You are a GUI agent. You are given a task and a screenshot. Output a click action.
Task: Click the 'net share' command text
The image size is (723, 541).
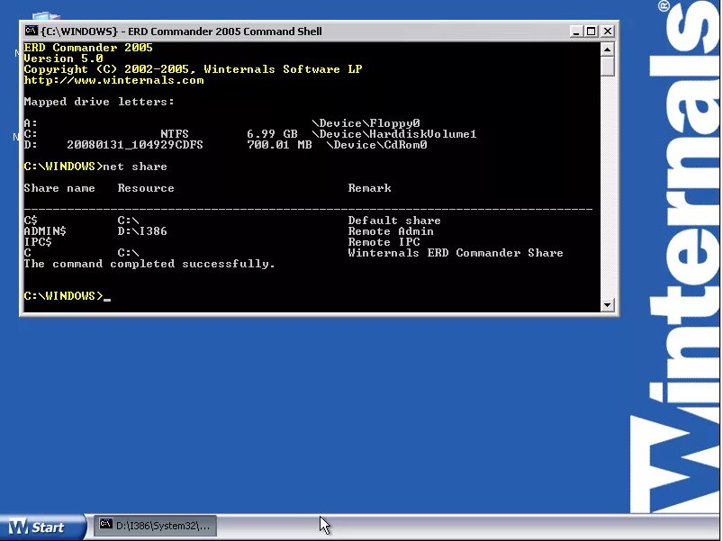(135, 167)
